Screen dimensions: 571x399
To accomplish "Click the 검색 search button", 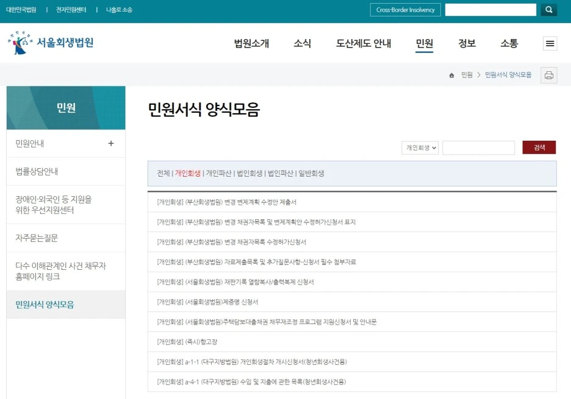I will (539, 147).
